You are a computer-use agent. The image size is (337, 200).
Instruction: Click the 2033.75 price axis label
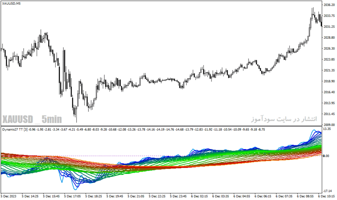(329, 16)
